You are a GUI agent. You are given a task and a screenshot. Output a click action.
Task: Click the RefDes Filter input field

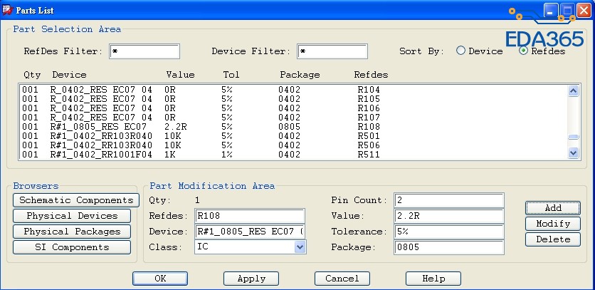click(x=144, y=51)
